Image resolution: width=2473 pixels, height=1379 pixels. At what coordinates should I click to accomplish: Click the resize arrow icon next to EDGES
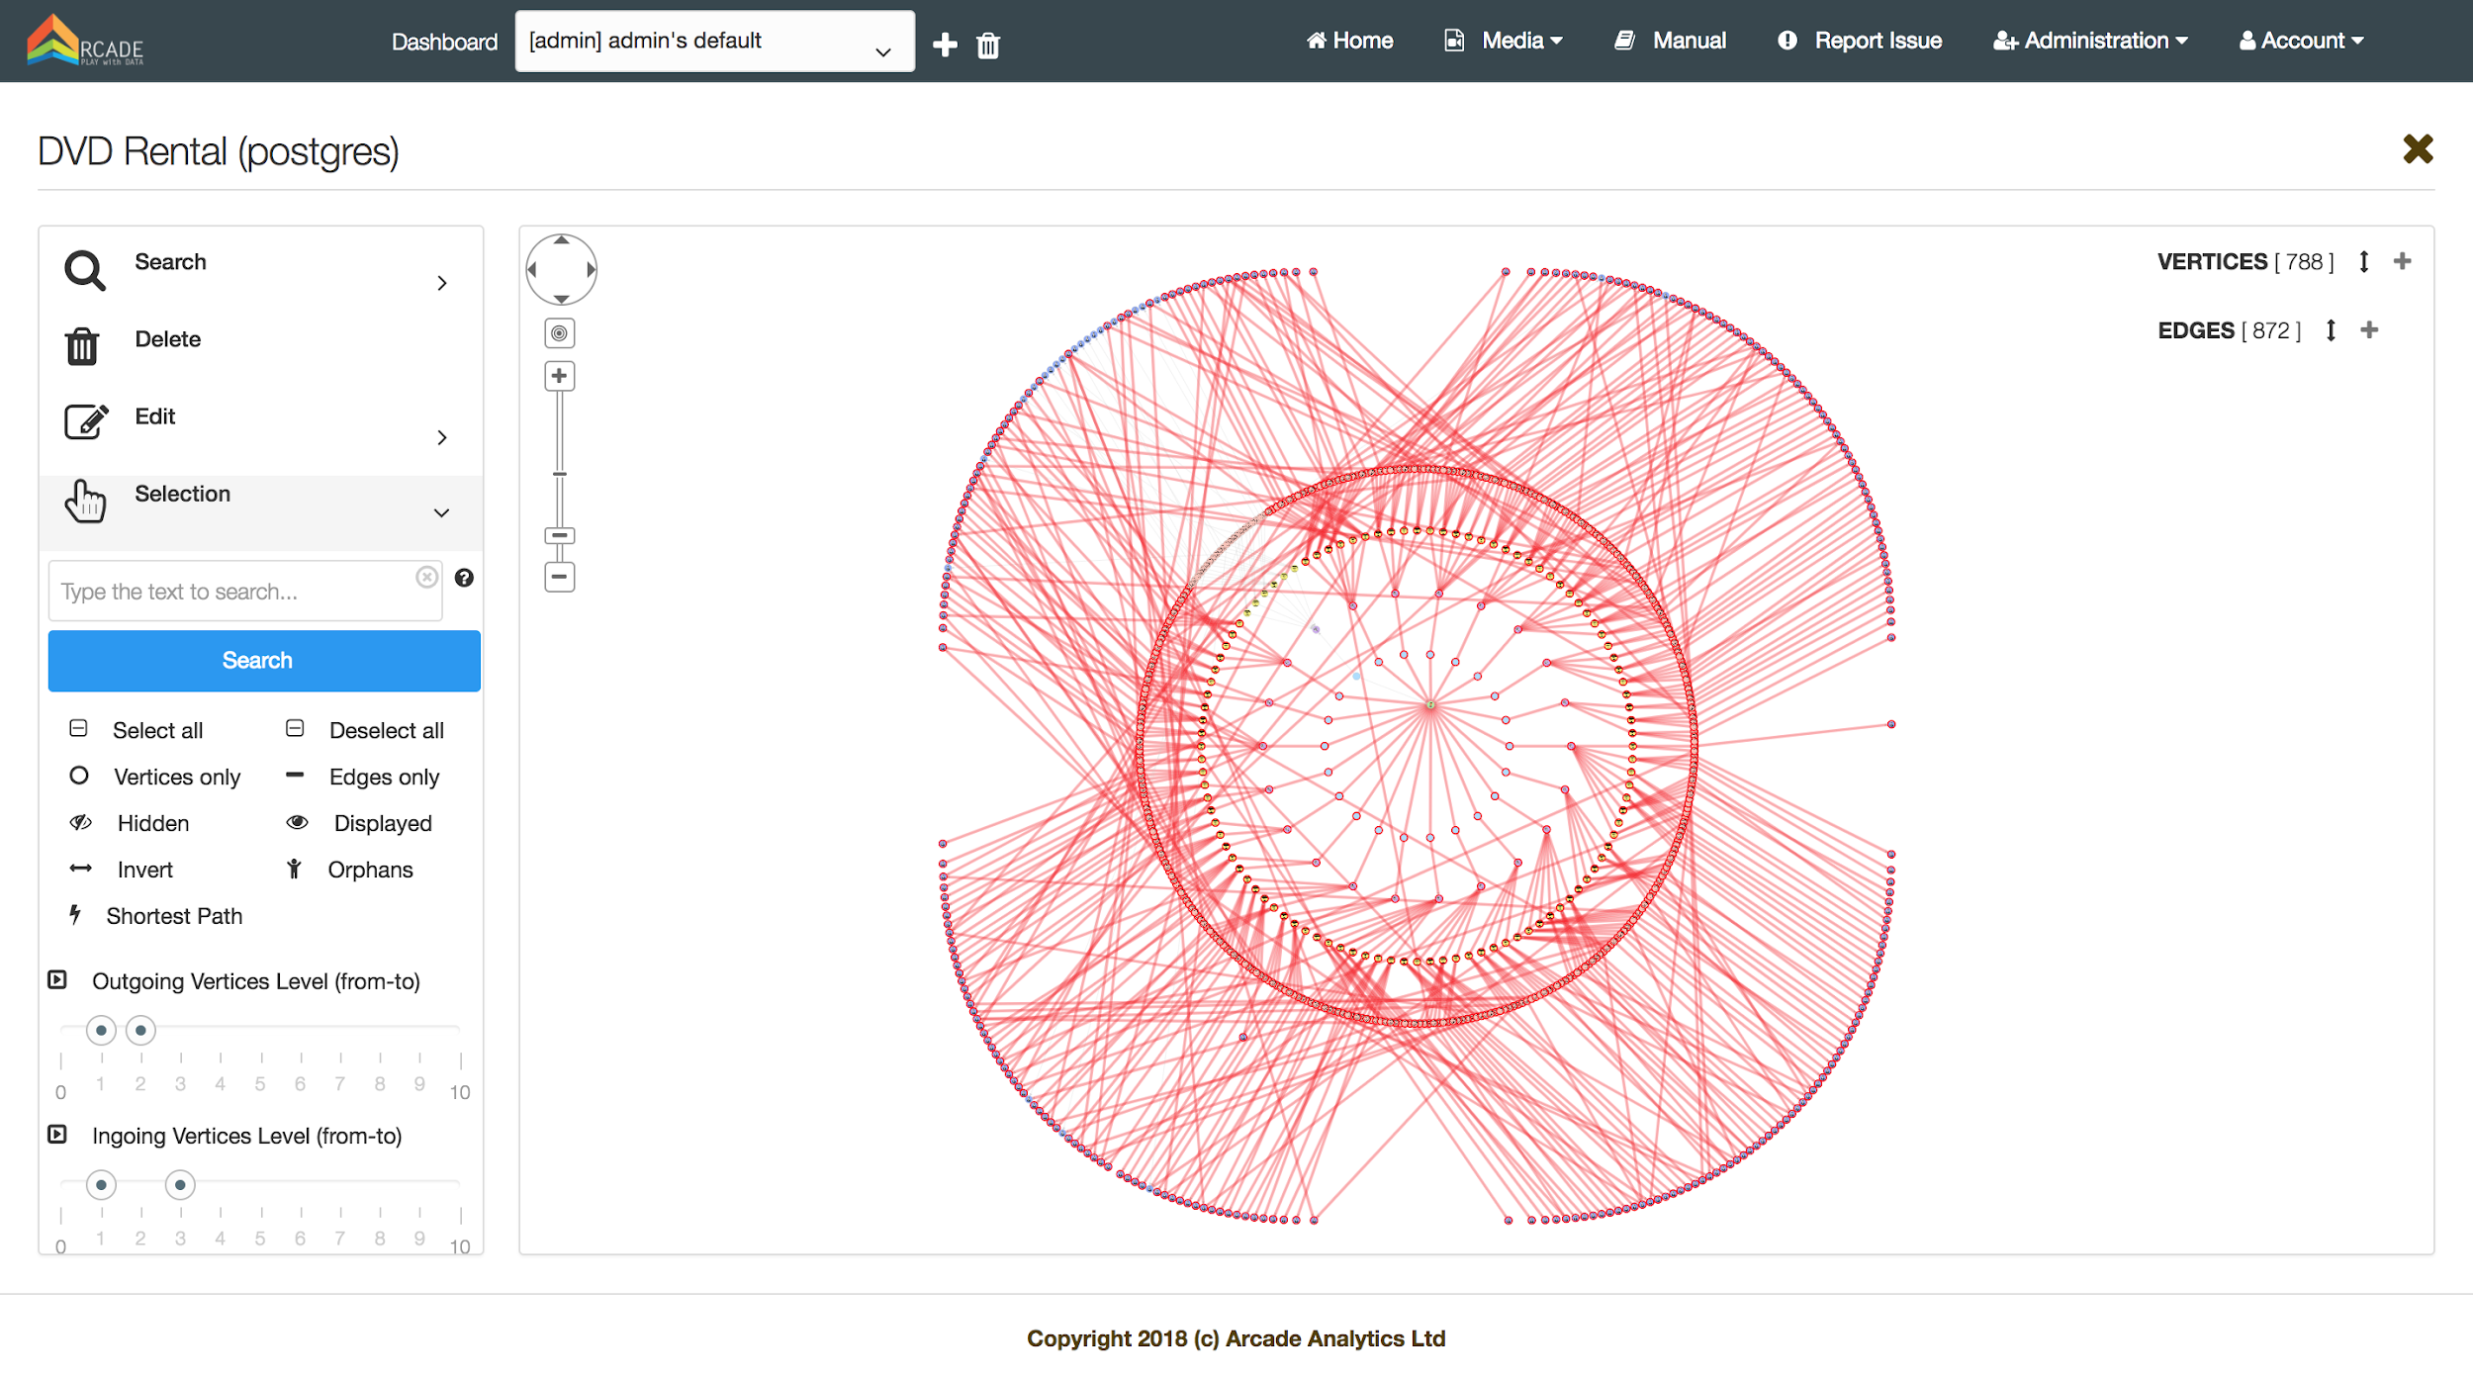click(2331, 330)
